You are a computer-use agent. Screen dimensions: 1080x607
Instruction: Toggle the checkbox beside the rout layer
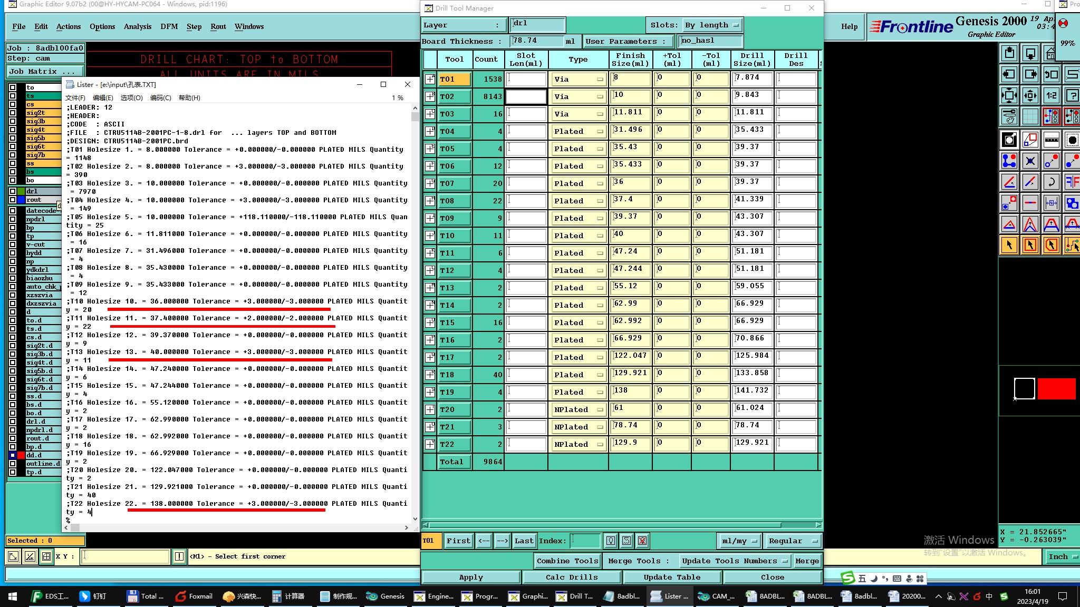[x=13, y=200]
